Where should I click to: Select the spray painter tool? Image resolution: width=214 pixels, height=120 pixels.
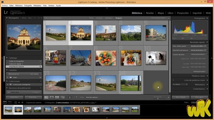[x=70, y=97]
